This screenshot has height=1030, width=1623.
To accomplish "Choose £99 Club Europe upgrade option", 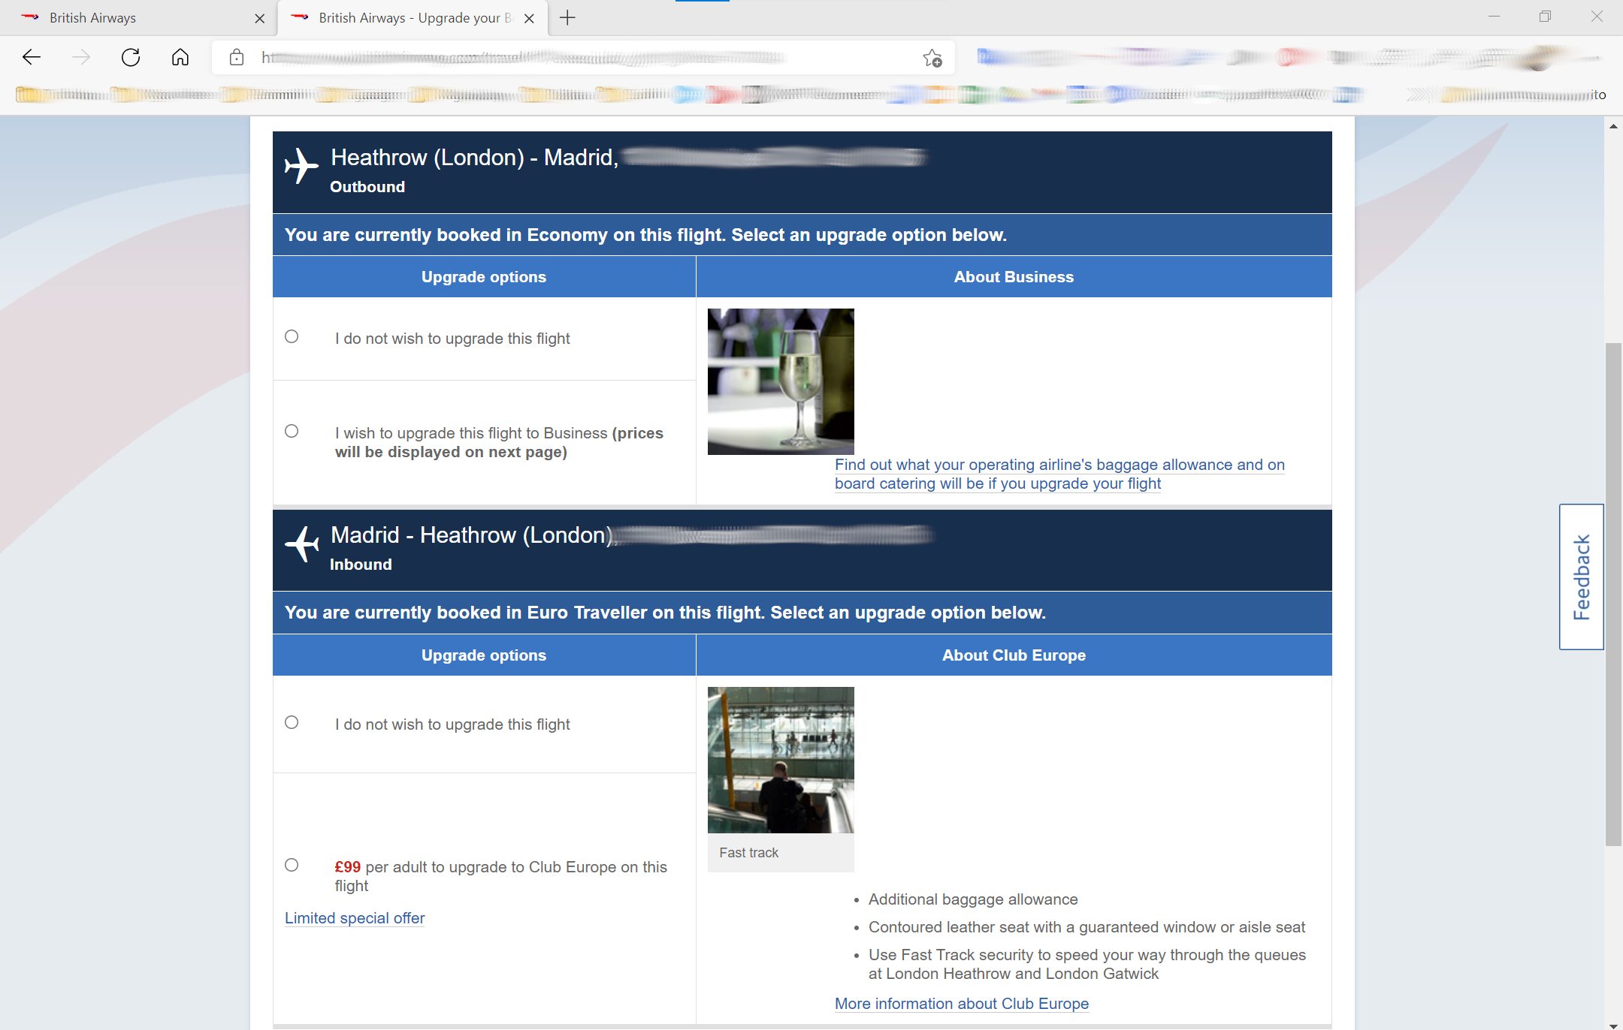I will 292,865.
